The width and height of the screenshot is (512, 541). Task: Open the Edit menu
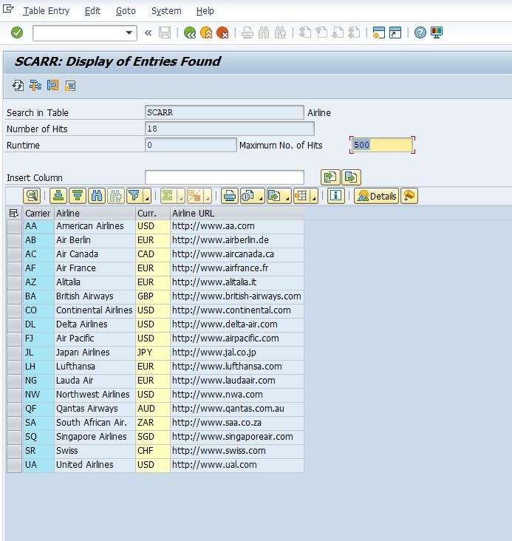pos(92,11)
